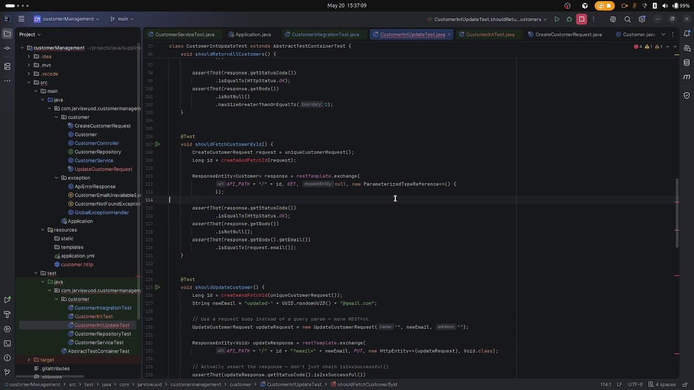694x390 pixels.
Task: Expand the target folder
Action: pos(29,360)
